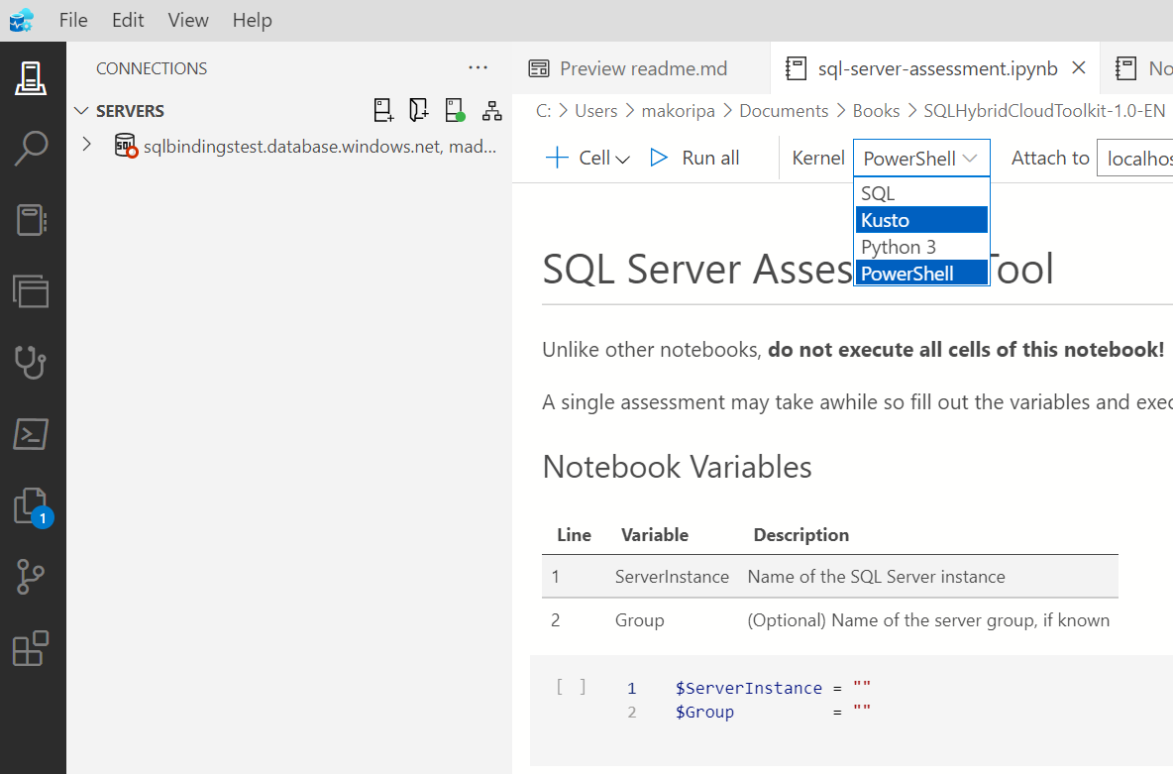
Task: Select the Search icon in activity bar
Action: pos(33,151)
